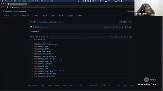Click linux-playbook in the file breadcrumb
Viewport: 163px width, 91px height.
coord(44,22)
